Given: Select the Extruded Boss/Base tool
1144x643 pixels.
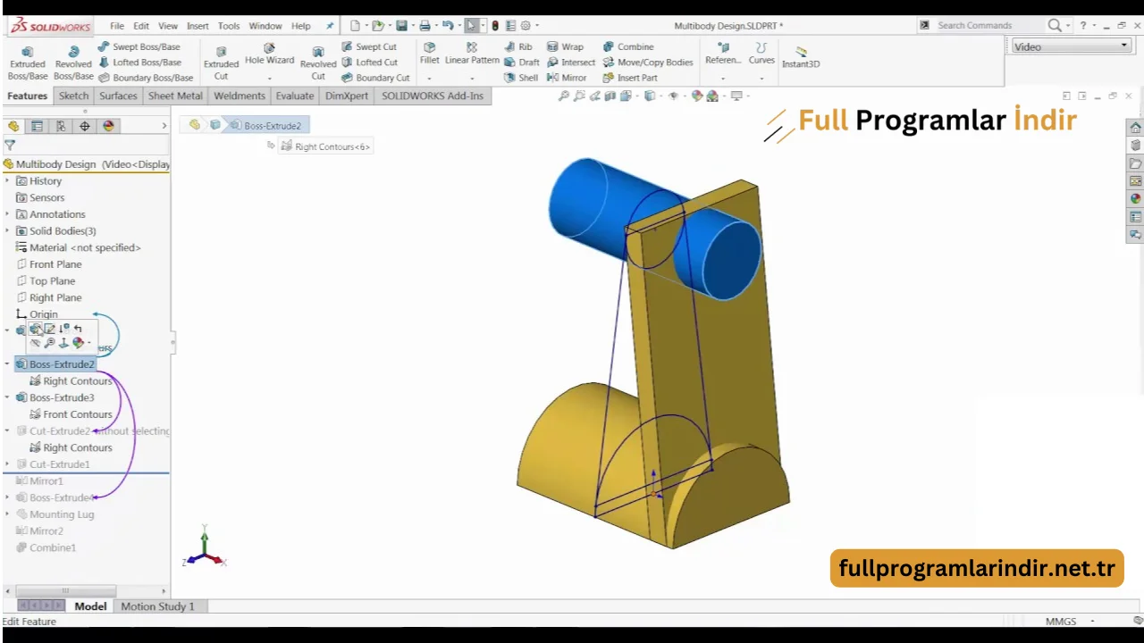Looking at the screenshot, I should tap(27, 63).
